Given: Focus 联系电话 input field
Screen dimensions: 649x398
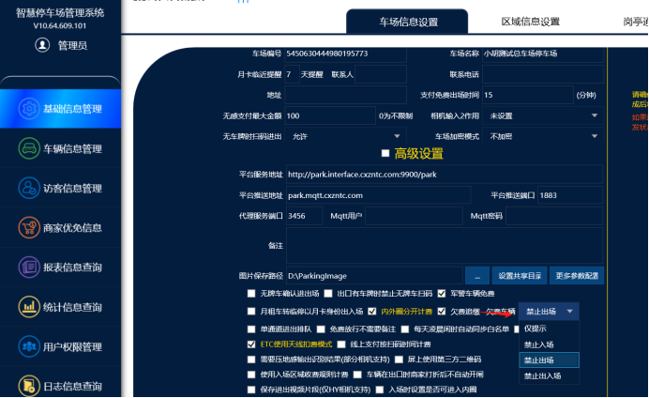Looking at the screenshot, I should [x=543, y=74].
